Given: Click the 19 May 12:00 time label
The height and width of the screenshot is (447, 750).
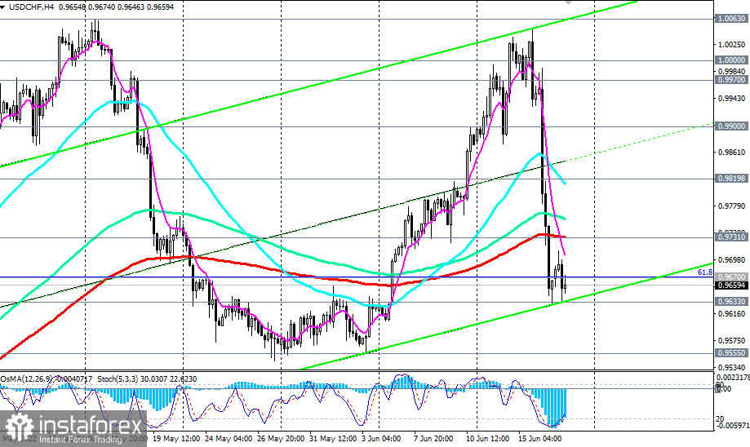Looking at the screenshot, I should pyautogui.click(x=176, y=438).
